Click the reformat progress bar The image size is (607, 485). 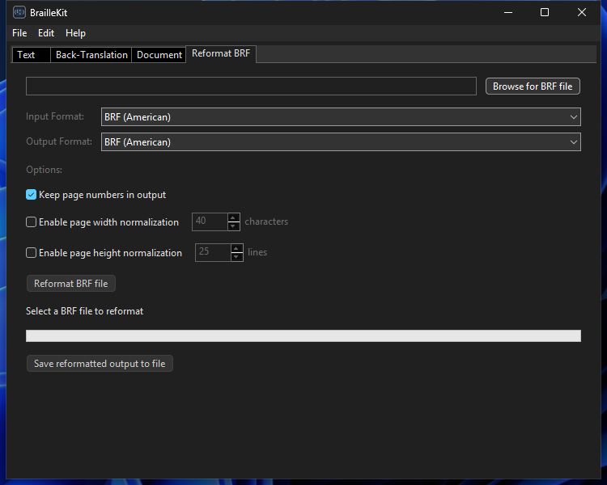[x=303, y=335]
